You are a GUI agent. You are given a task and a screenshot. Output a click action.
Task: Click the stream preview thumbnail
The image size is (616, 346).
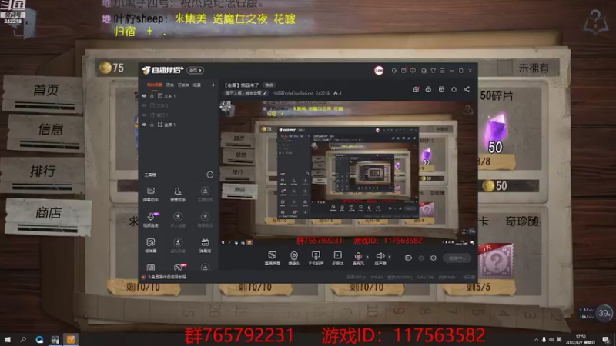pyautogui.click(x=348, y=173)
